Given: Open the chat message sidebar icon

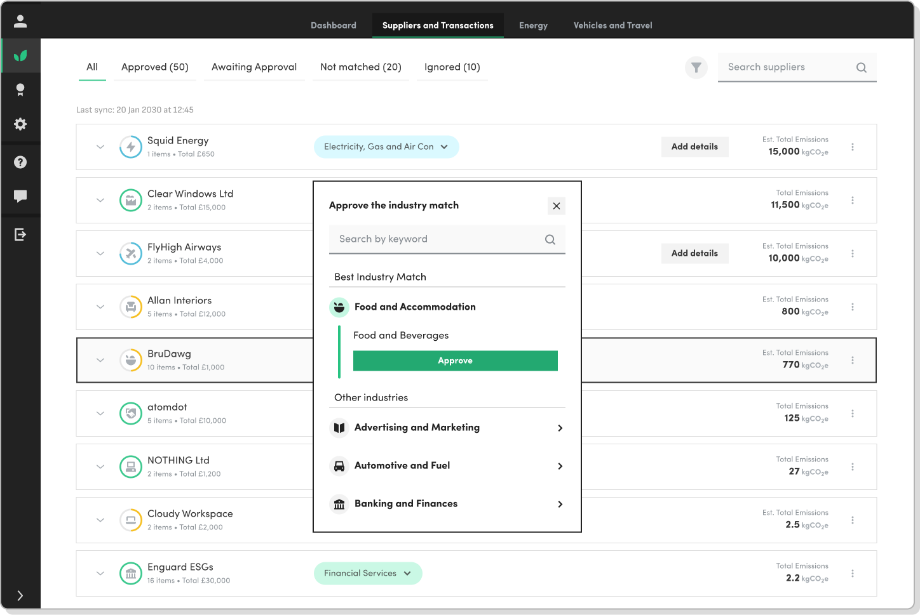Looking at the screenshot, I should [x=20, y=196].
